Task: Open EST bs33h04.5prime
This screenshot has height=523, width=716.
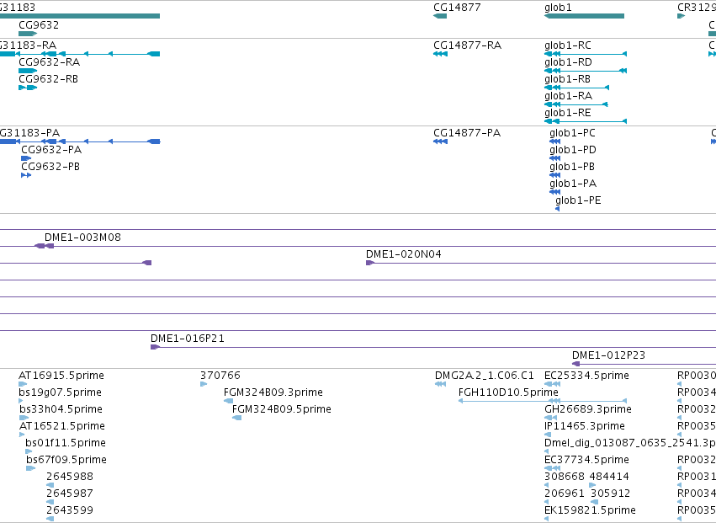Action: tap(61, 409)
